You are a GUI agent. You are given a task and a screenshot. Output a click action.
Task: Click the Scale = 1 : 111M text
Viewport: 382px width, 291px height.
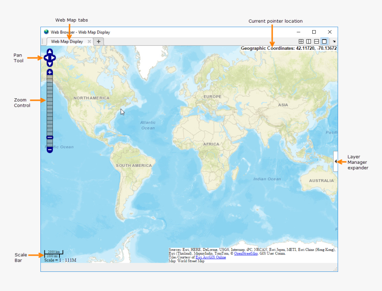(60, 260)
